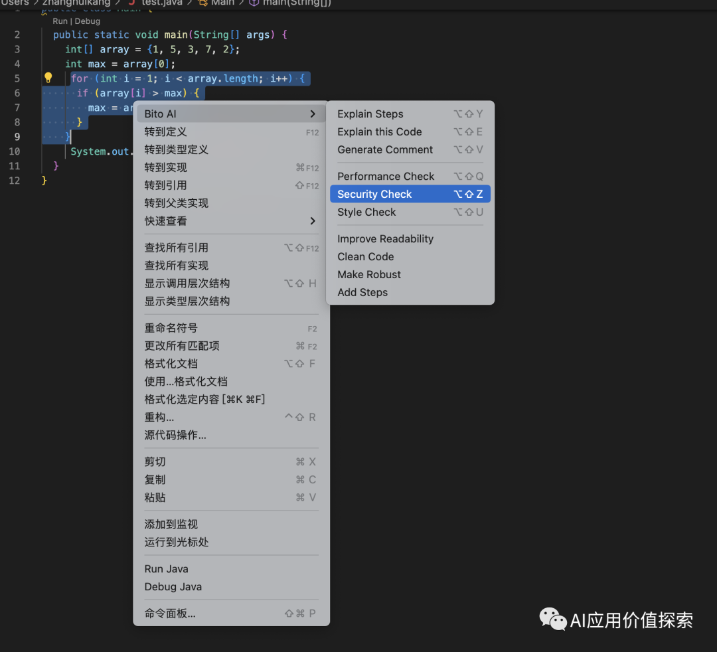Click the Run code lens link
The width and height of the screenshot is (717, 652).
(60, 21)
